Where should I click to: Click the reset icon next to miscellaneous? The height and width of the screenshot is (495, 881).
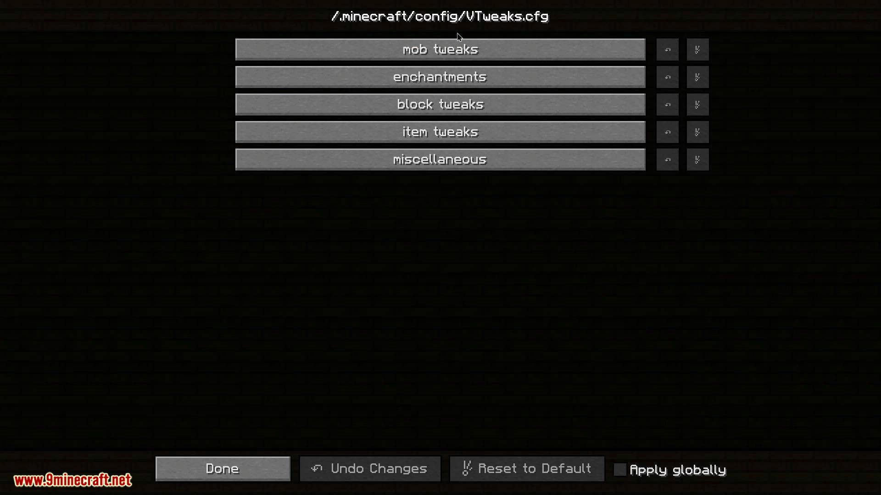pos(697,159)
